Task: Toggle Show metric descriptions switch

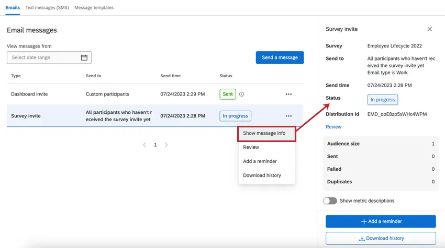Action: coord(330,200)
